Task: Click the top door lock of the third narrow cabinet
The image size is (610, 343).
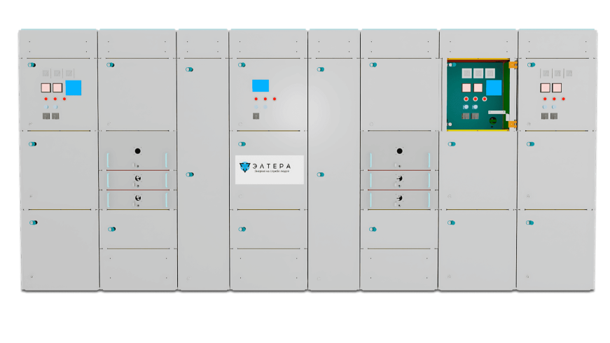Action: click(x=190, y=69)
